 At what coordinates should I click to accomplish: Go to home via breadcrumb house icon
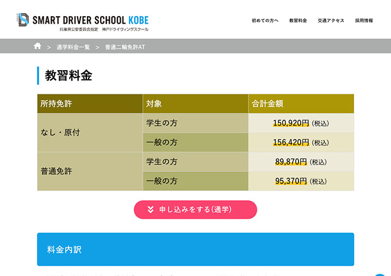[37, 46]
